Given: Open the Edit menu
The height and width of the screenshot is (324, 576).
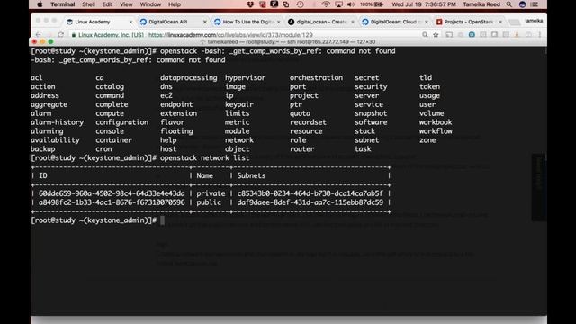Looking at the screenshot, I should tap(107, 4).
